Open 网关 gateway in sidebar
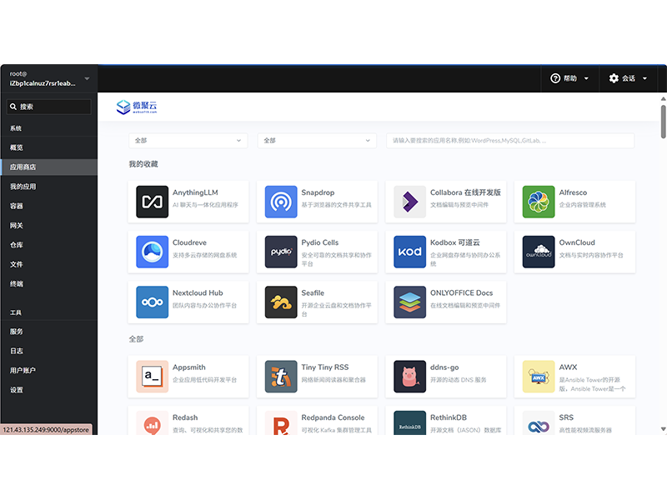667x500 pixels. point(49,226)
